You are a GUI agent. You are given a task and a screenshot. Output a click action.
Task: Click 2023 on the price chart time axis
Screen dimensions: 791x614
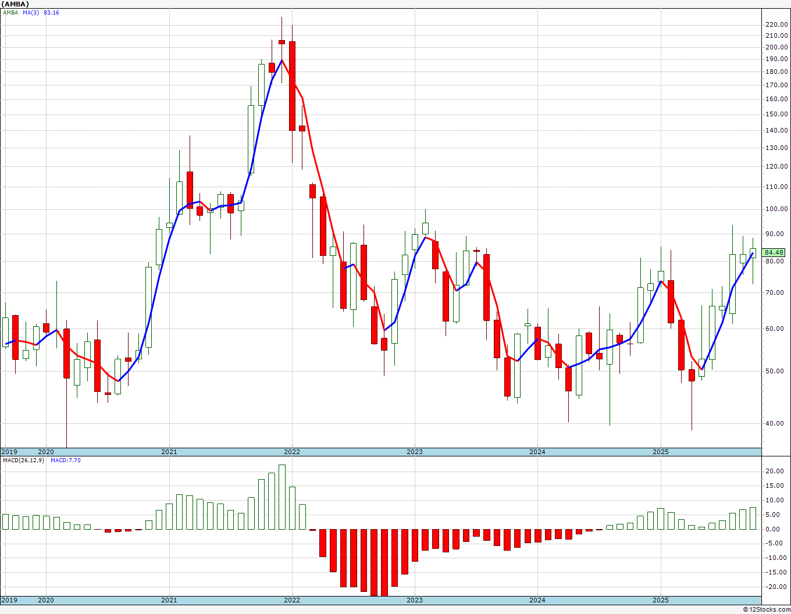tap(414, 452)
